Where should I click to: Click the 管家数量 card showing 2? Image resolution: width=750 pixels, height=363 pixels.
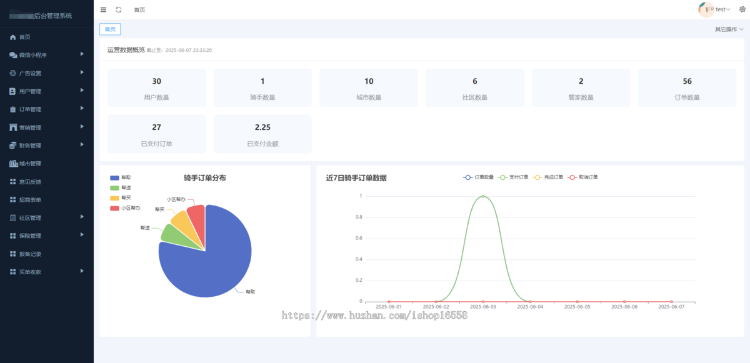click(x=581, y=87)
